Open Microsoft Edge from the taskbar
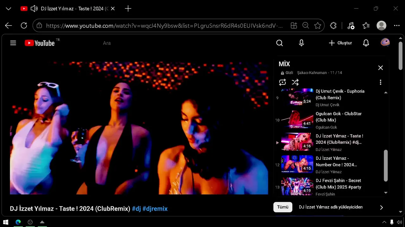 (18, 222)
